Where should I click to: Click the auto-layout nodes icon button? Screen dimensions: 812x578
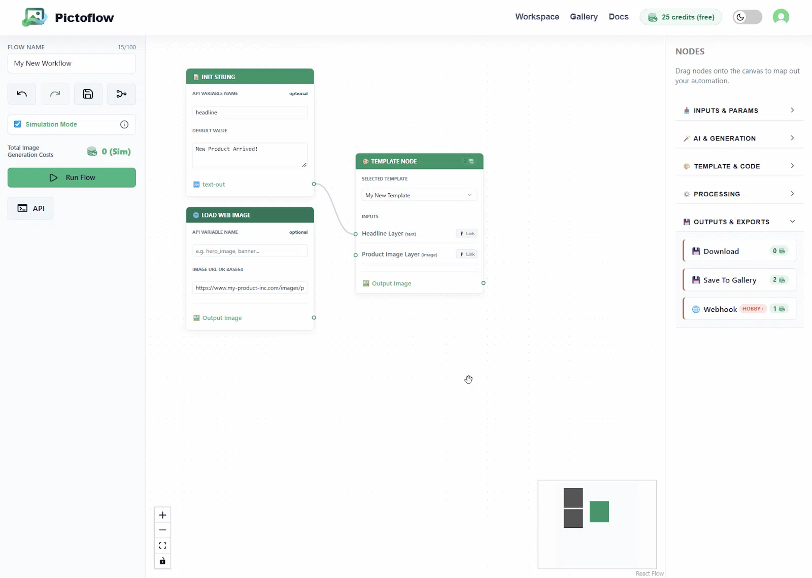[121, 94]
